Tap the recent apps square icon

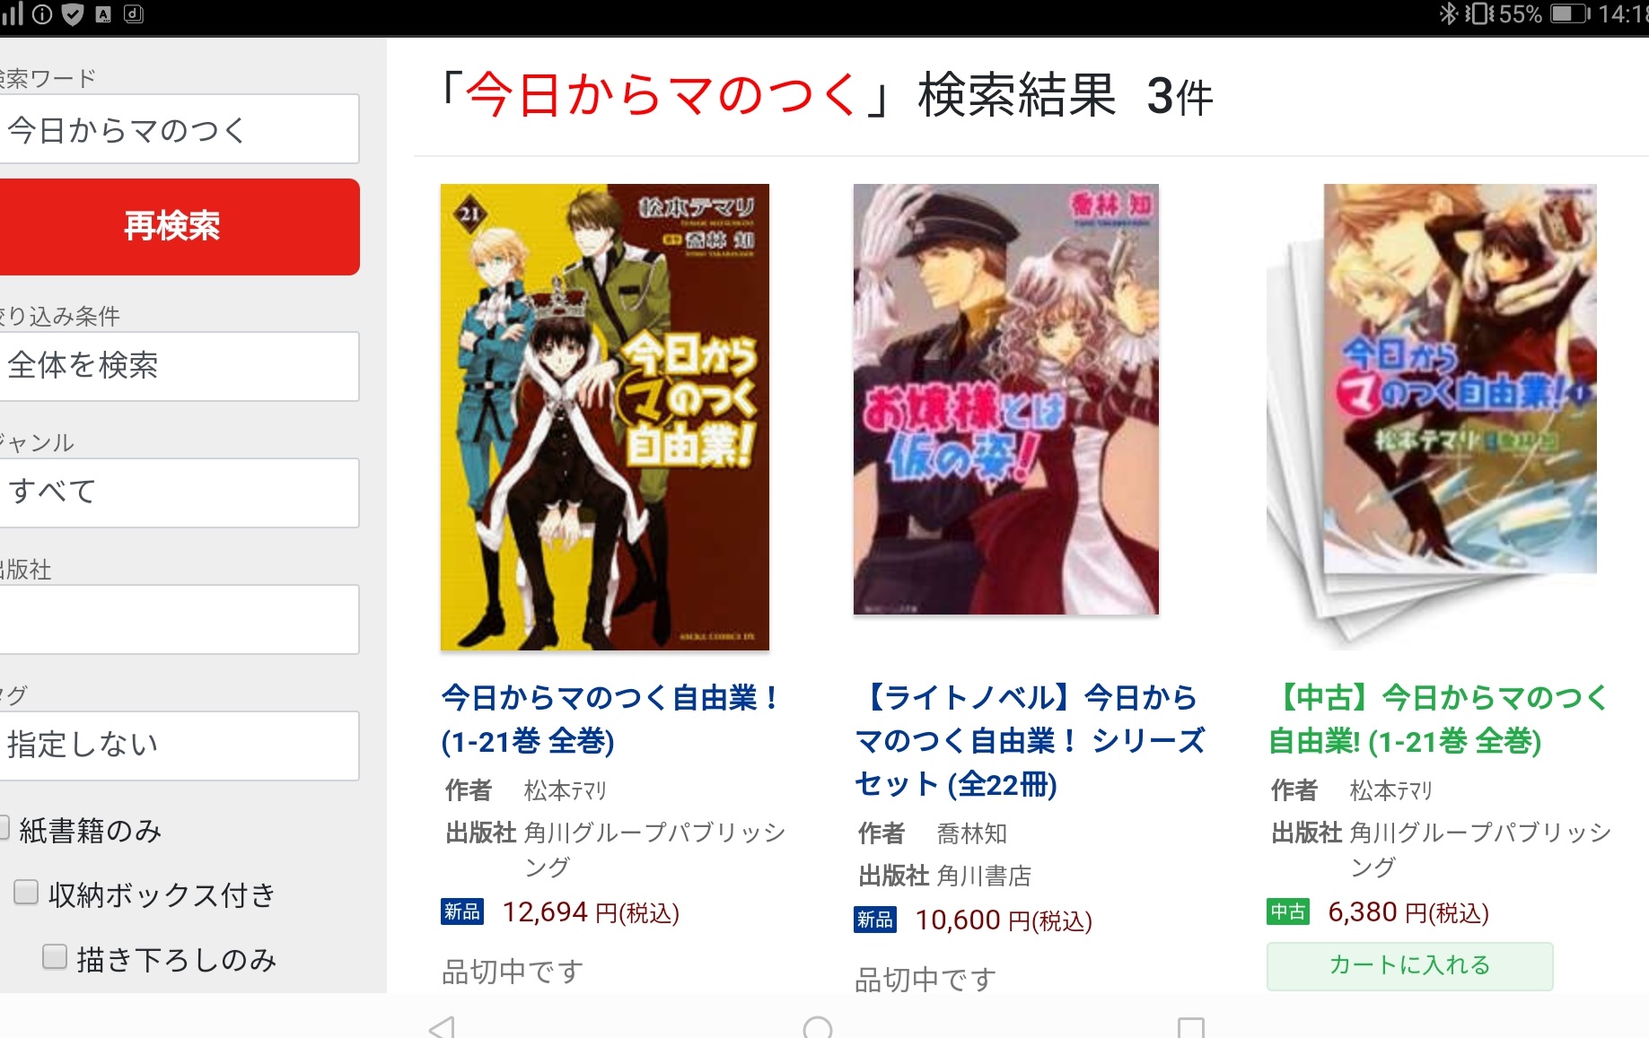click(x=1190, y=1027)
